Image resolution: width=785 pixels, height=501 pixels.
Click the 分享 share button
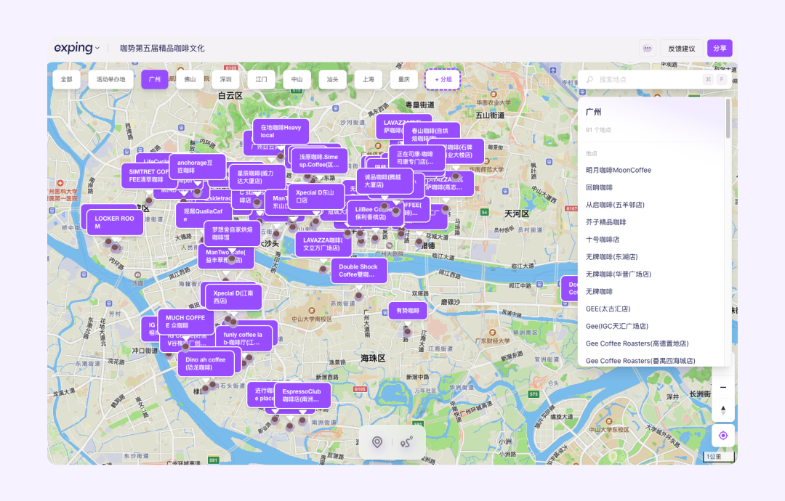pyautogui.click(x=719, y=47)
